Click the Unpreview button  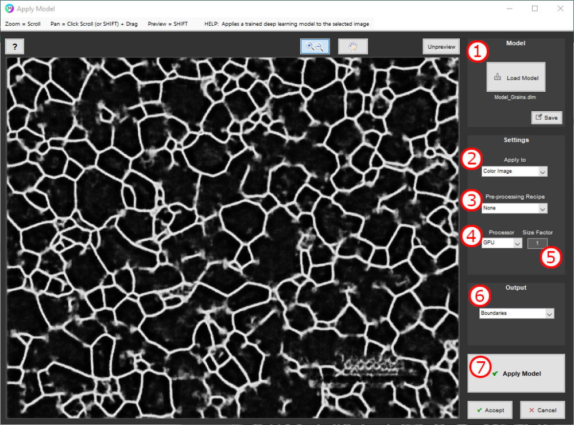[441, 47]
